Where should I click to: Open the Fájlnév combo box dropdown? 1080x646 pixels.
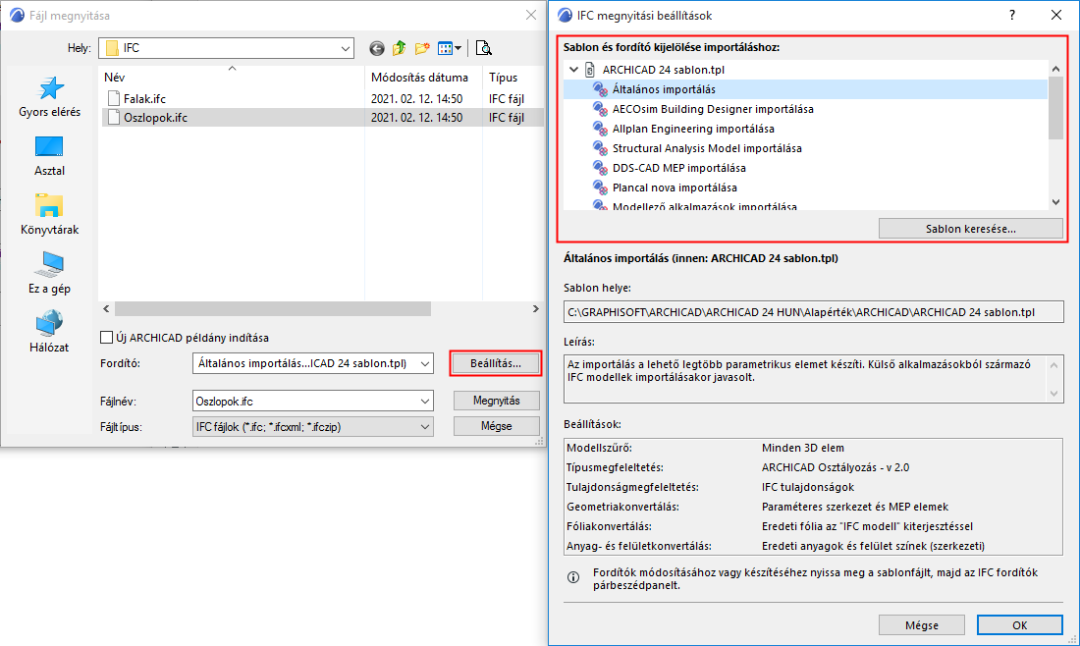click(x=425, y=402)
